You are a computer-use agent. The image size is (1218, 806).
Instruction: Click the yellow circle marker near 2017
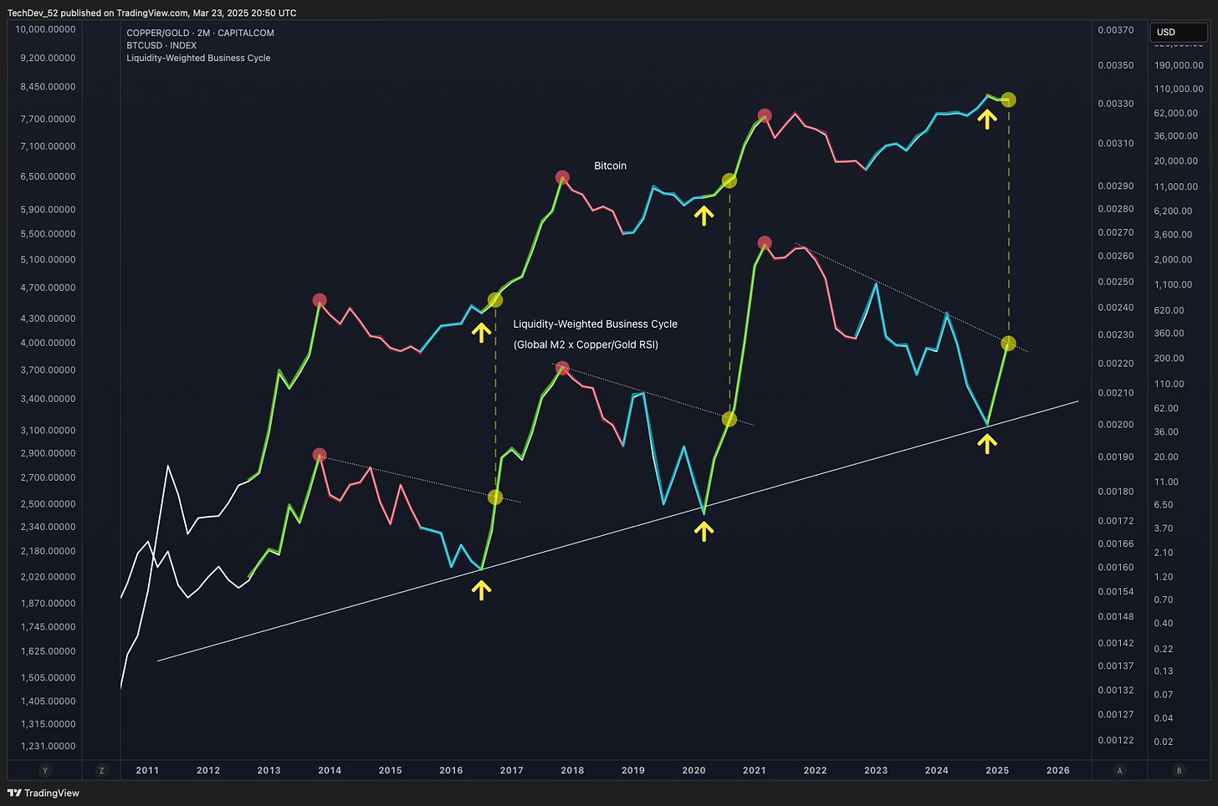494,298
